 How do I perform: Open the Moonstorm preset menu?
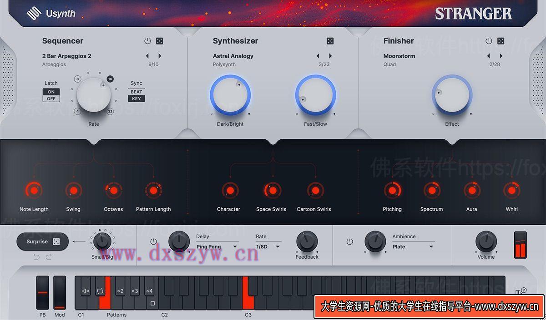click(x=399, y=56)
